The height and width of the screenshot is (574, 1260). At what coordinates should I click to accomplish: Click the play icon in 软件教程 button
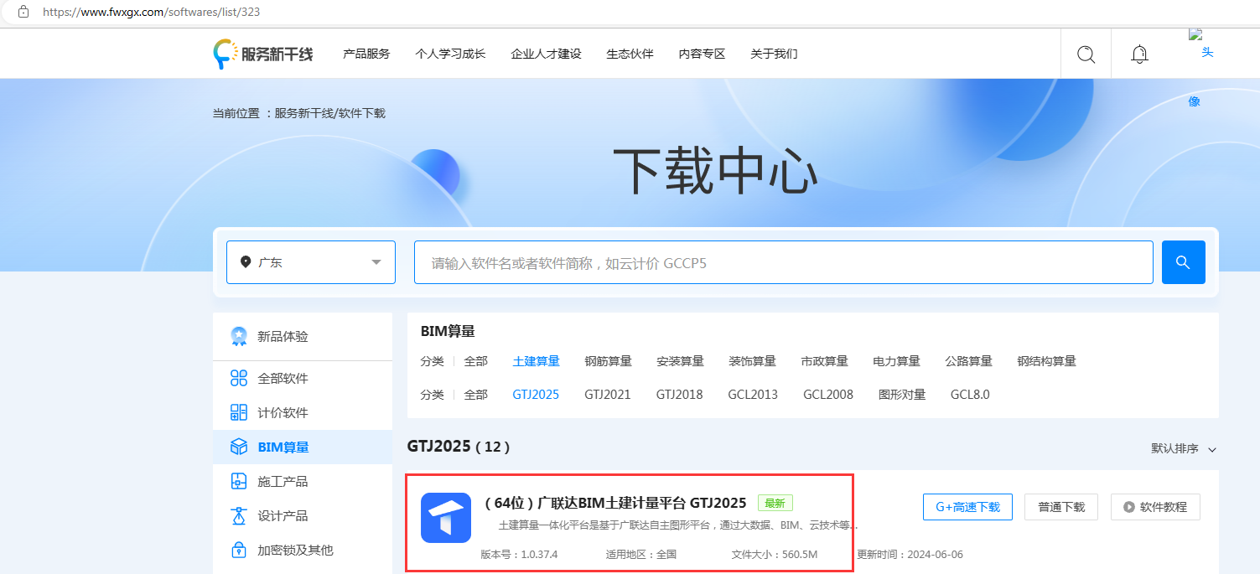[1129, 507]
